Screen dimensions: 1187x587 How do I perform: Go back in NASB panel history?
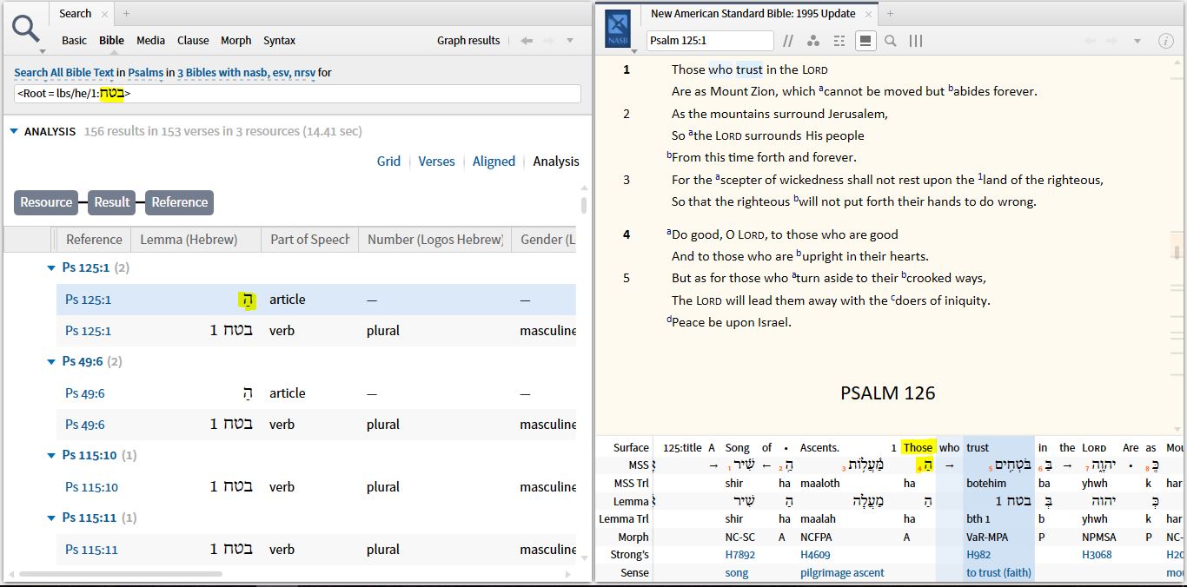(x=1090, y=41)
